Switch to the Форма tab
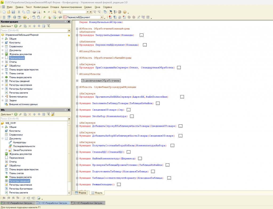273x209 pixels. 81,193
